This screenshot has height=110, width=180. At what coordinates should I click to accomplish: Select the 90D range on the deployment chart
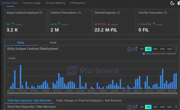click(x=148, y=49)
